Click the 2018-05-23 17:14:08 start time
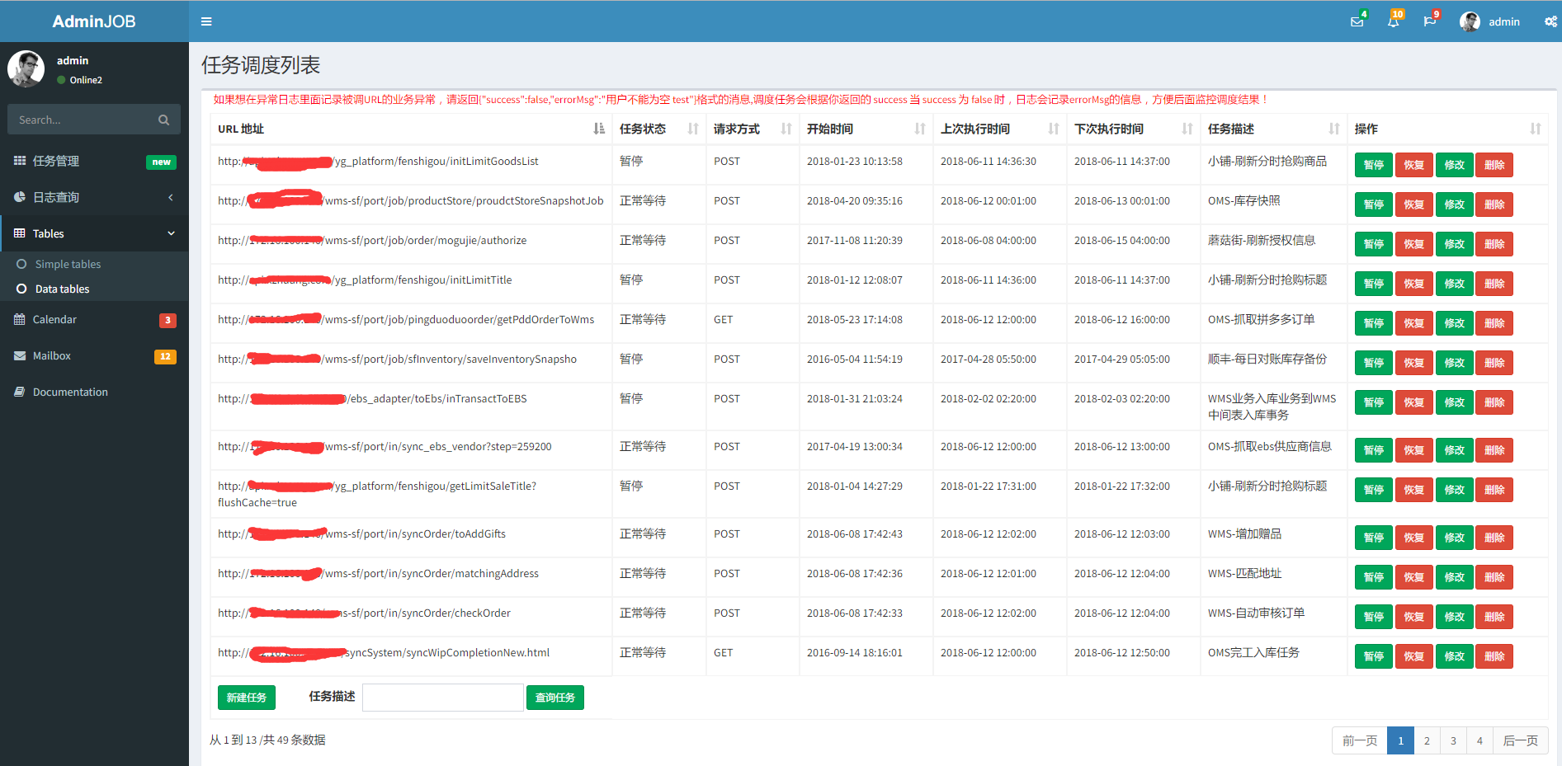1562x766 pixels. coord(855,320)
